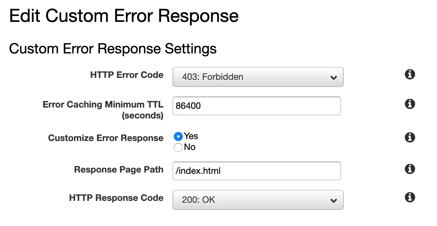Focus the TTL field showing 86400
437x226 pixels.
point(257,106)
